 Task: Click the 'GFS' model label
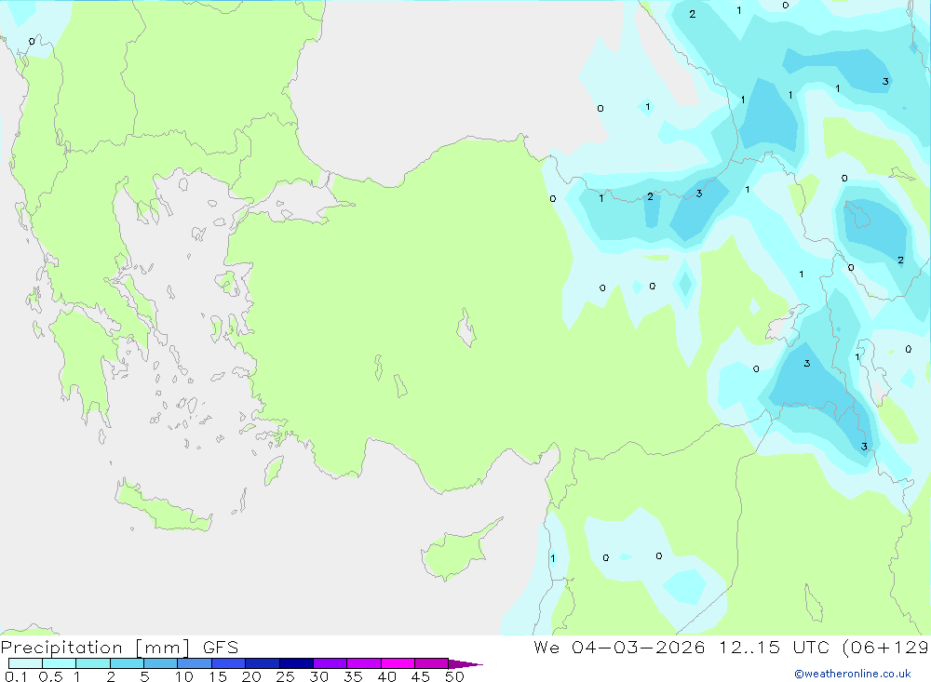pyautogui.click(x=221, y=648)
